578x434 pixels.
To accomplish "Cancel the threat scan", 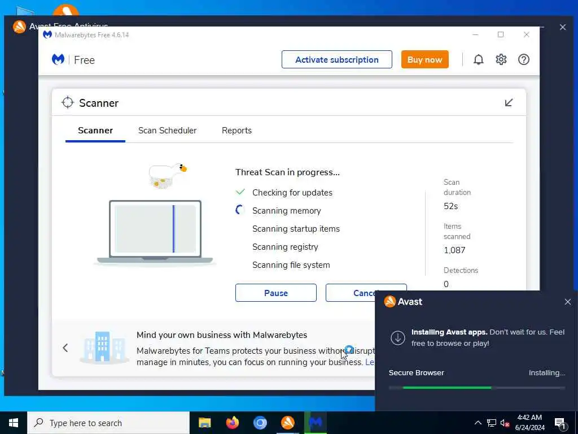I will [x=350, y=293].
